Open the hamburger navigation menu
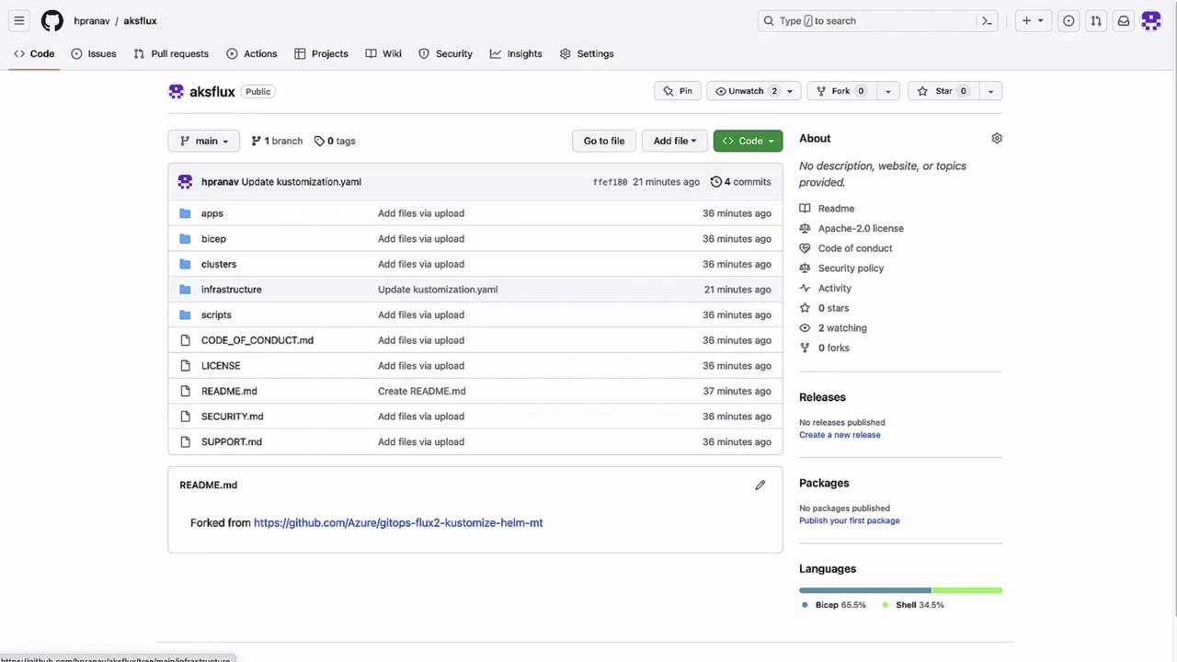The width and height of the screenshot is (1177, 662). click(x=19, y=20)
